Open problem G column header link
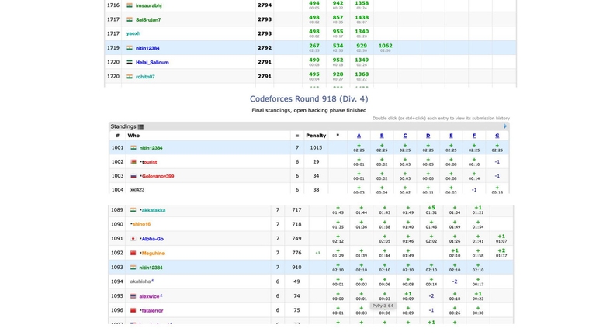 (497, 136)
